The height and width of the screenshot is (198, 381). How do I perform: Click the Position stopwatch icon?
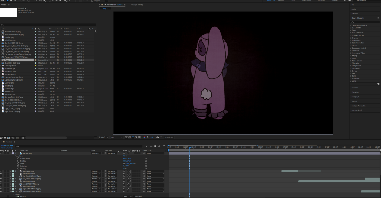[x=18, y=161]
